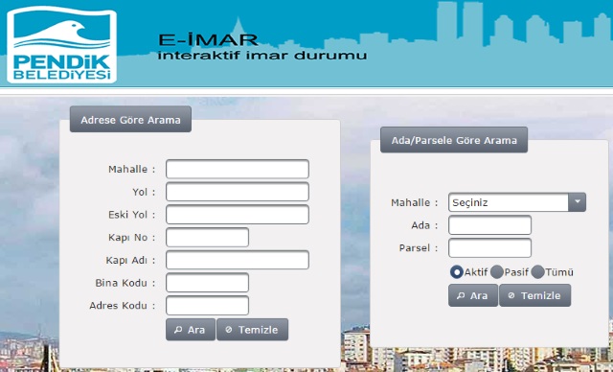Click the 'interaktif imar durumu' subtitle
The image size is (613, 372).
tap(262, 56)
